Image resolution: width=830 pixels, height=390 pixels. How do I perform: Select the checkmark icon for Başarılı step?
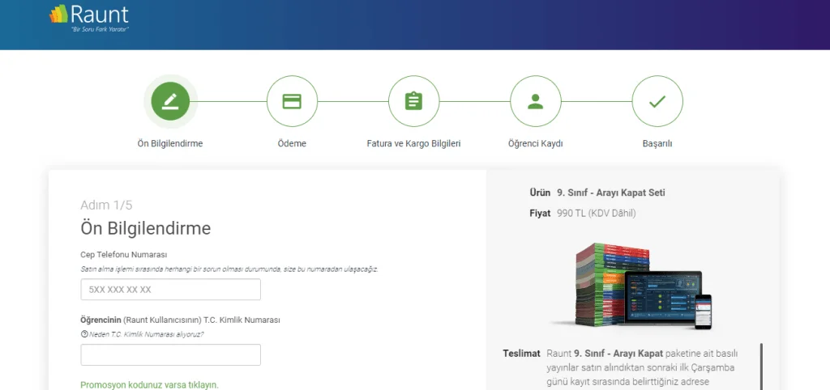(657, 101)
